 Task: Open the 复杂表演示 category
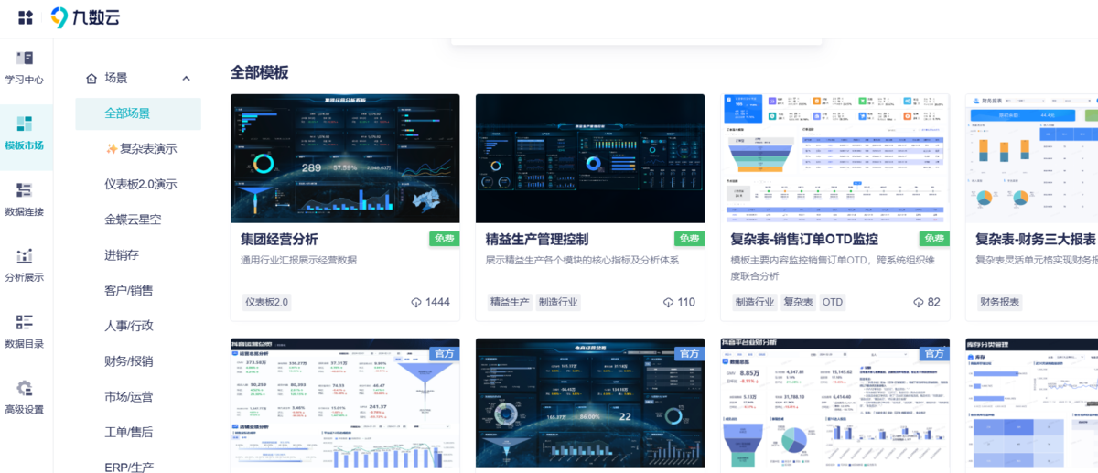pyautogui.click(x=141, y=149)
